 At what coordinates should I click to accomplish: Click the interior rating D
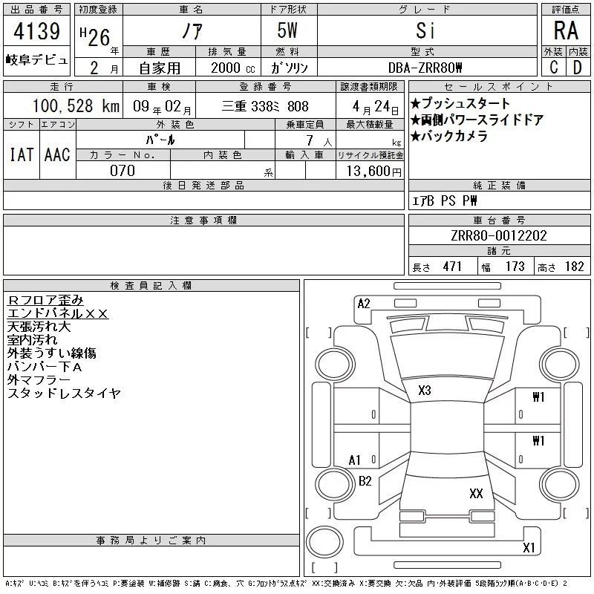(x=578, y=68)
